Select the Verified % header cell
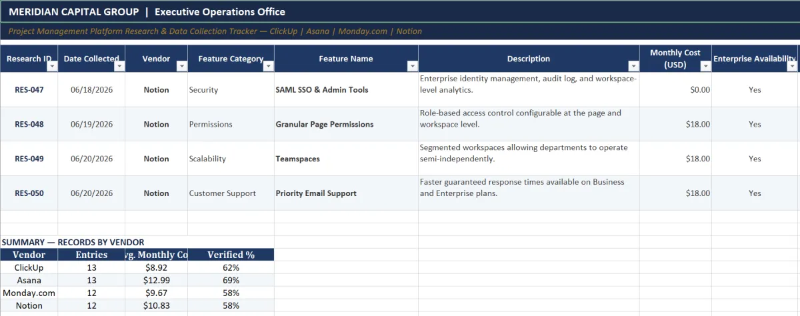800x316 pixels. point(231,255)
